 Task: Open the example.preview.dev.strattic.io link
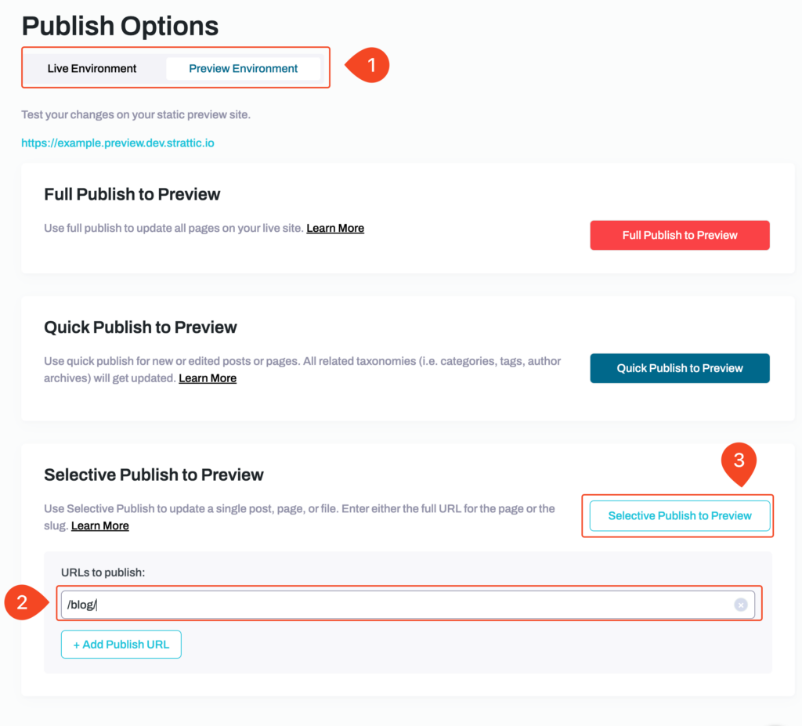(x=117, y=143)
